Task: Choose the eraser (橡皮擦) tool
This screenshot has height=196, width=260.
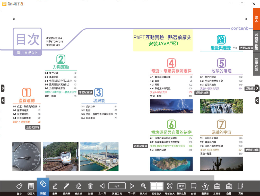Action: (79, 186)
